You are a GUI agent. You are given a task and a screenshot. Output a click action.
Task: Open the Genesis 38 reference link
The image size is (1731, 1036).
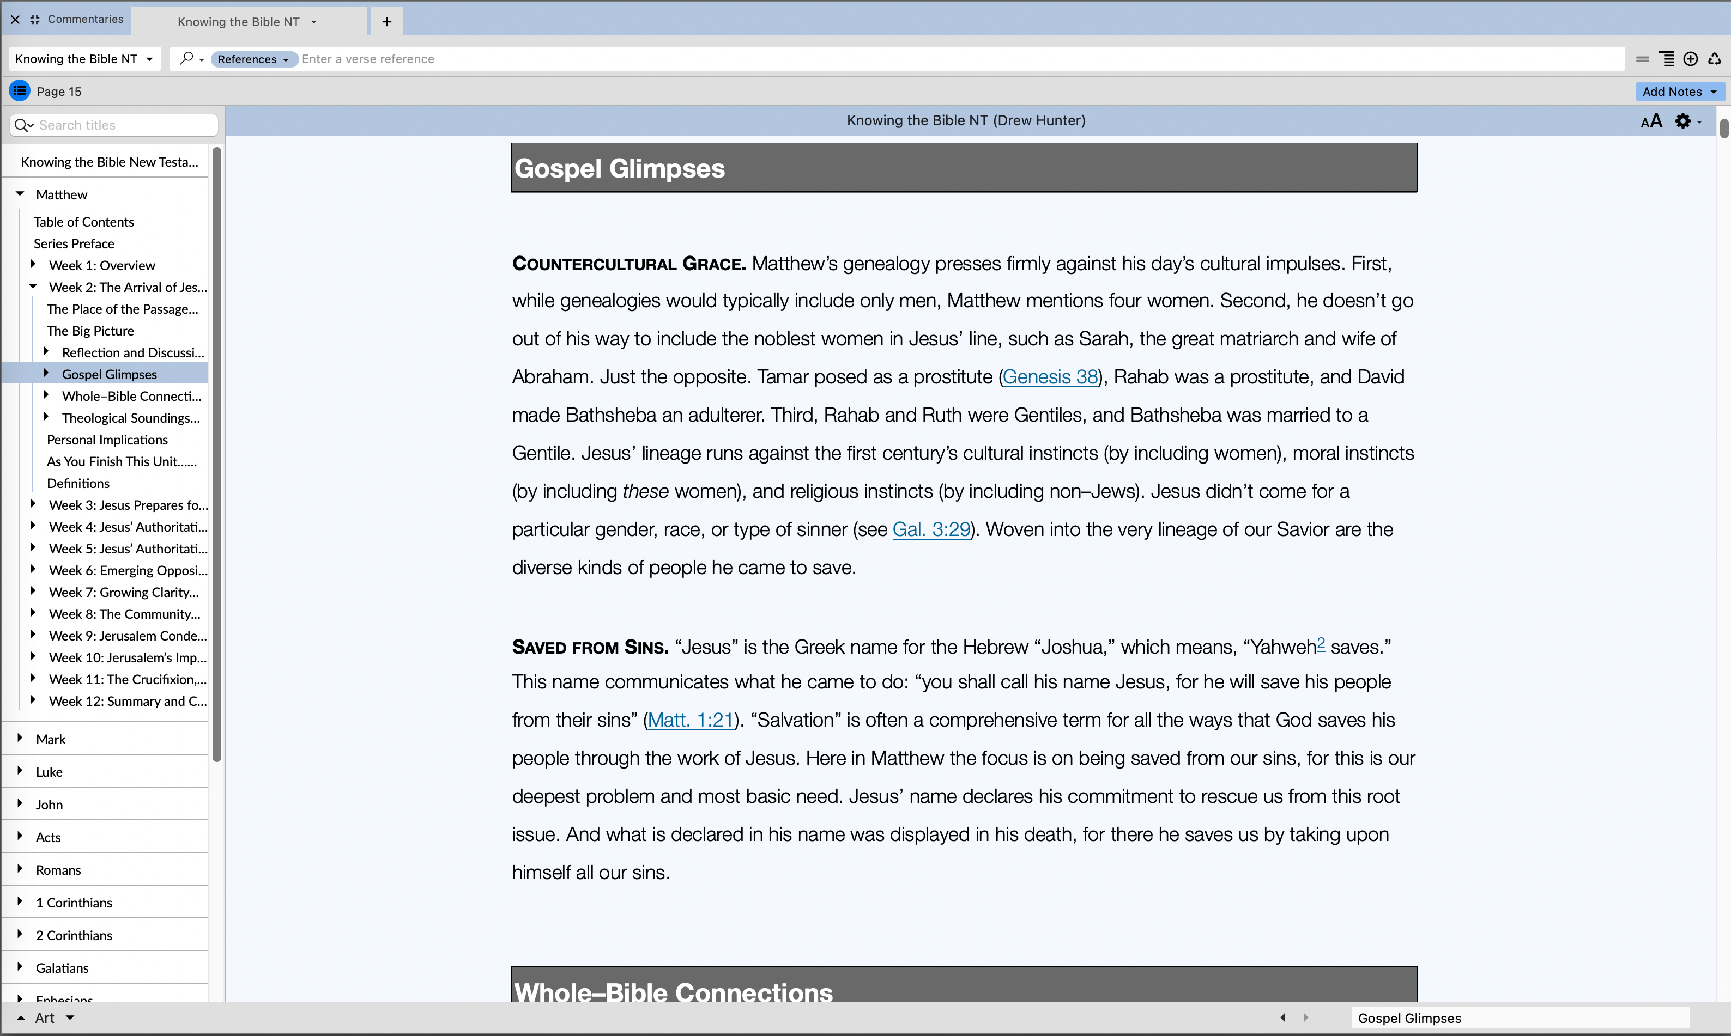click(x=1050, y=377)
